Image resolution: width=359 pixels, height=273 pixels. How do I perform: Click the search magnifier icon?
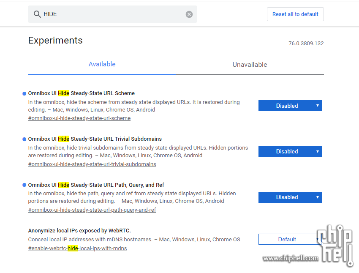(37, 14)
